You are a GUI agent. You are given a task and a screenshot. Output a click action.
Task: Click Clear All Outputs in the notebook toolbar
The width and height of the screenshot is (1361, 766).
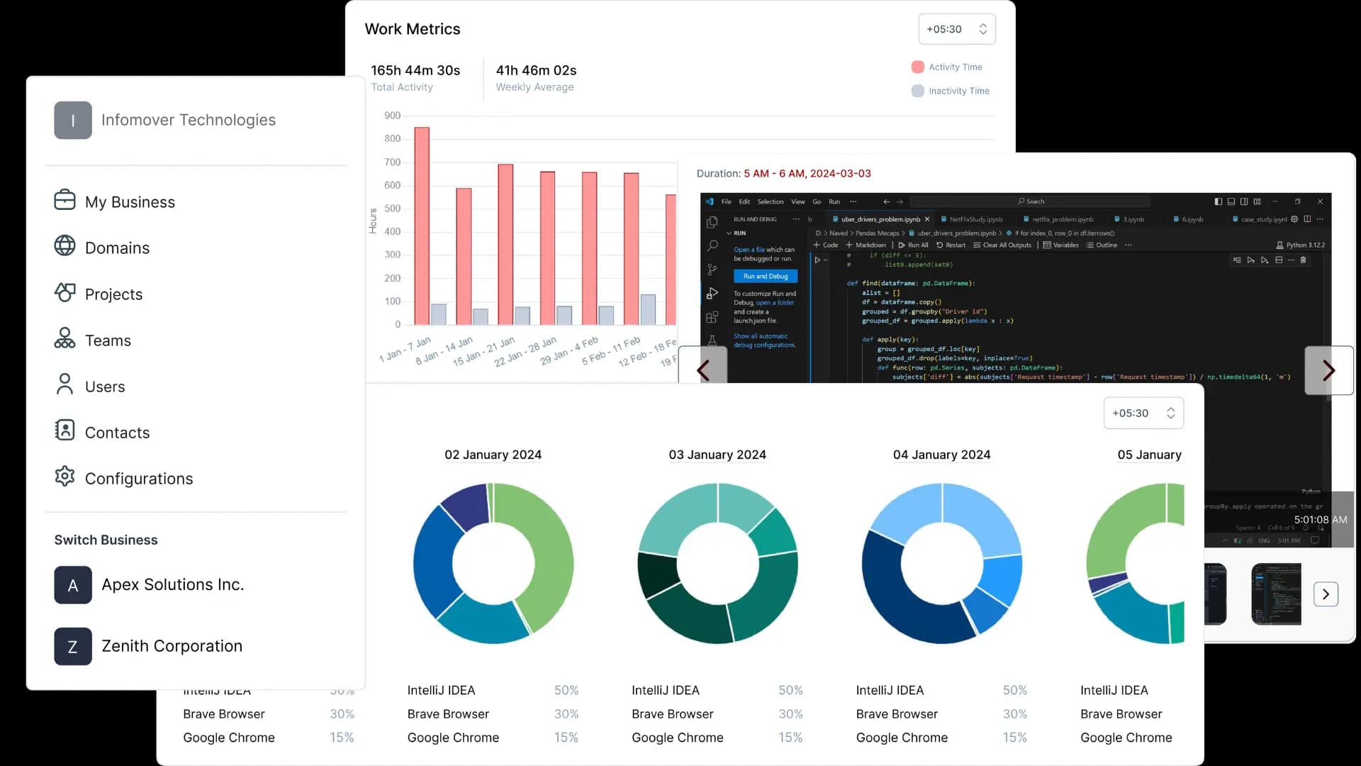[x=1004, y=245]
